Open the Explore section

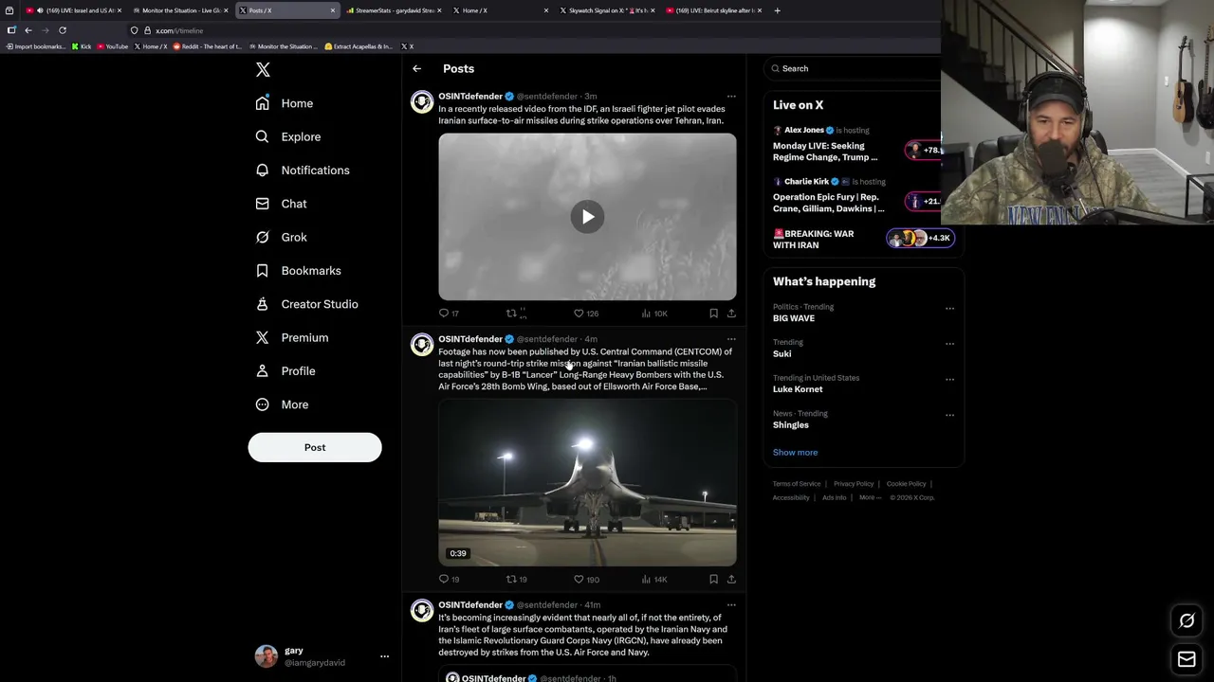[x=288, y=136]
